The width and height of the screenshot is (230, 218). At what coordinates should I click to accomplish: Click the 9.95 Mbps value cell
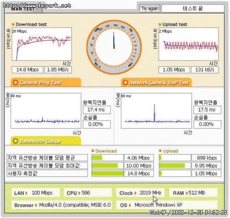pos(207,166)
